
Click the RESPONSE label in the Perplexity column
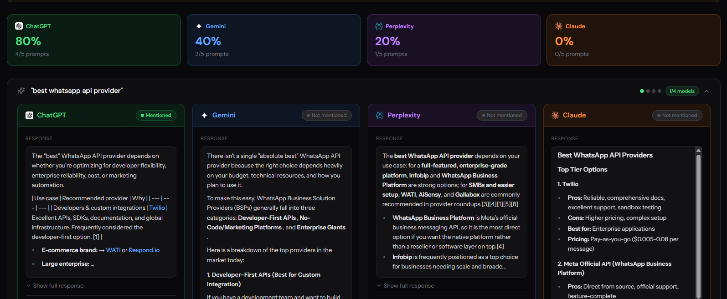click(x=389, y=138)
